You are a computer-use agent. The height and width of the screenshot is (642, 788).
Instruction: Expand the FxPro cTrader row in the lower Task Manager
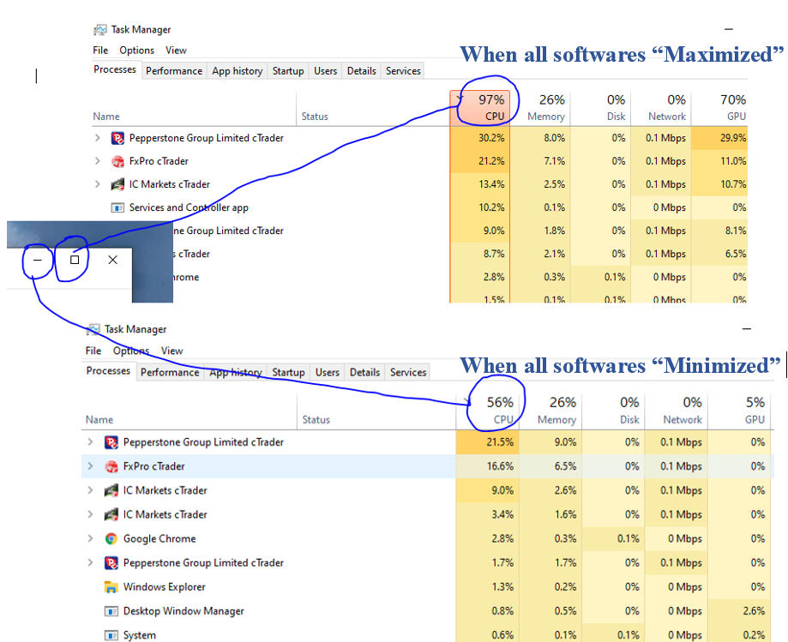click(x=90, y=466)
